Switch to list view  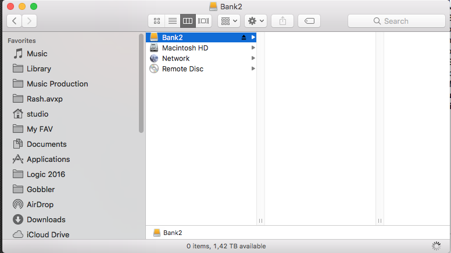point(173,21)
